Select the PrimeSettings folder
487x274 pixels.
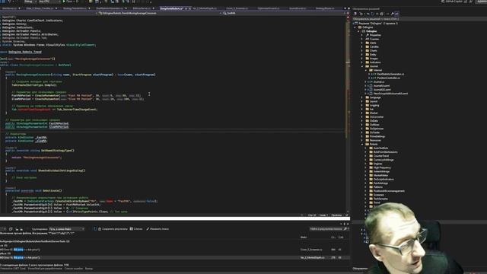(375, 136)
